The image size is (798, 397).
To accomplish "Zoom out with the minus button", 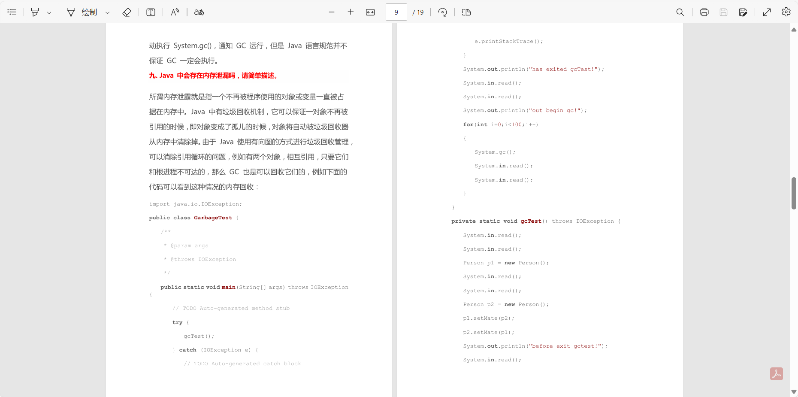I will pos(332,12).
